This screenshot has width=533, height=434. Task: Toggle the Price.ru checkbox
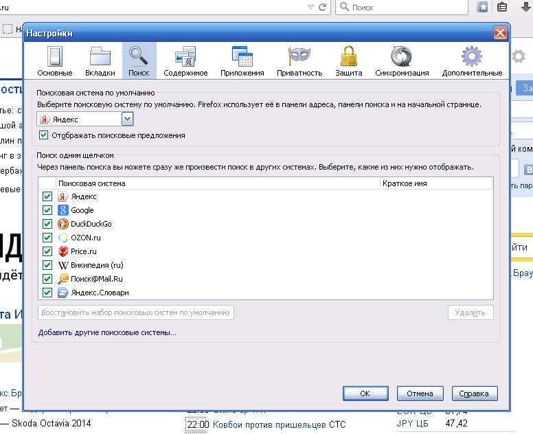(x=47, y=251)
